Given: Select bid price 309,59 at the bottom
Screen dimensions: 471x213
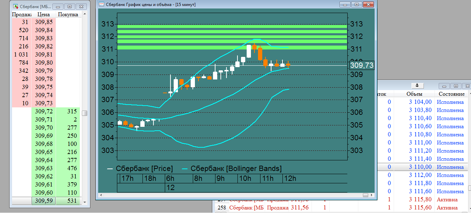Looking at the screenshot, I should point(44,201).
